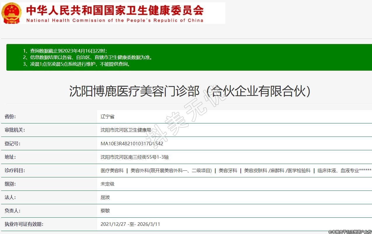This screenshot has width=372, height=234.
Task: Click the 美容皮肤科 /麻醉科 /医学检验科 entry
Action: click(277, 170)
